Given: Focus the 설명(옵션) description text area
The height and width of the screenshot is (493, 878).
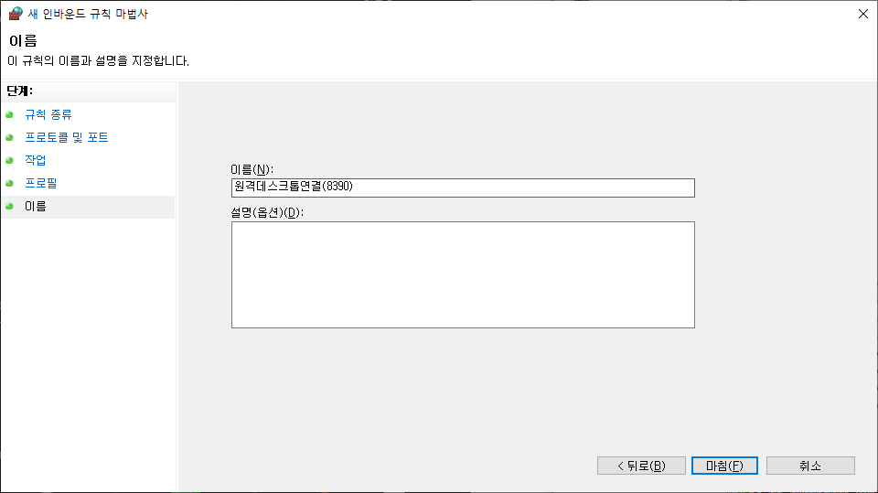Looking at the screenshot, I should 463,274.
